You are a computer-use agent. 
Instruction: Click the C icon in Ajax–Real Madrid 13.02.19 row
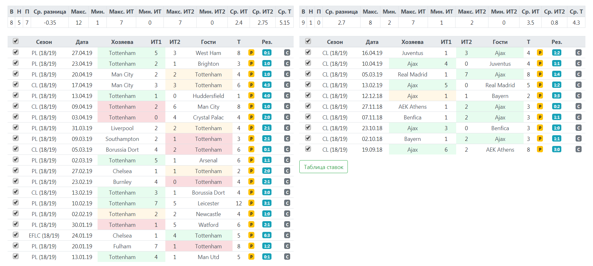pos(578,85)
